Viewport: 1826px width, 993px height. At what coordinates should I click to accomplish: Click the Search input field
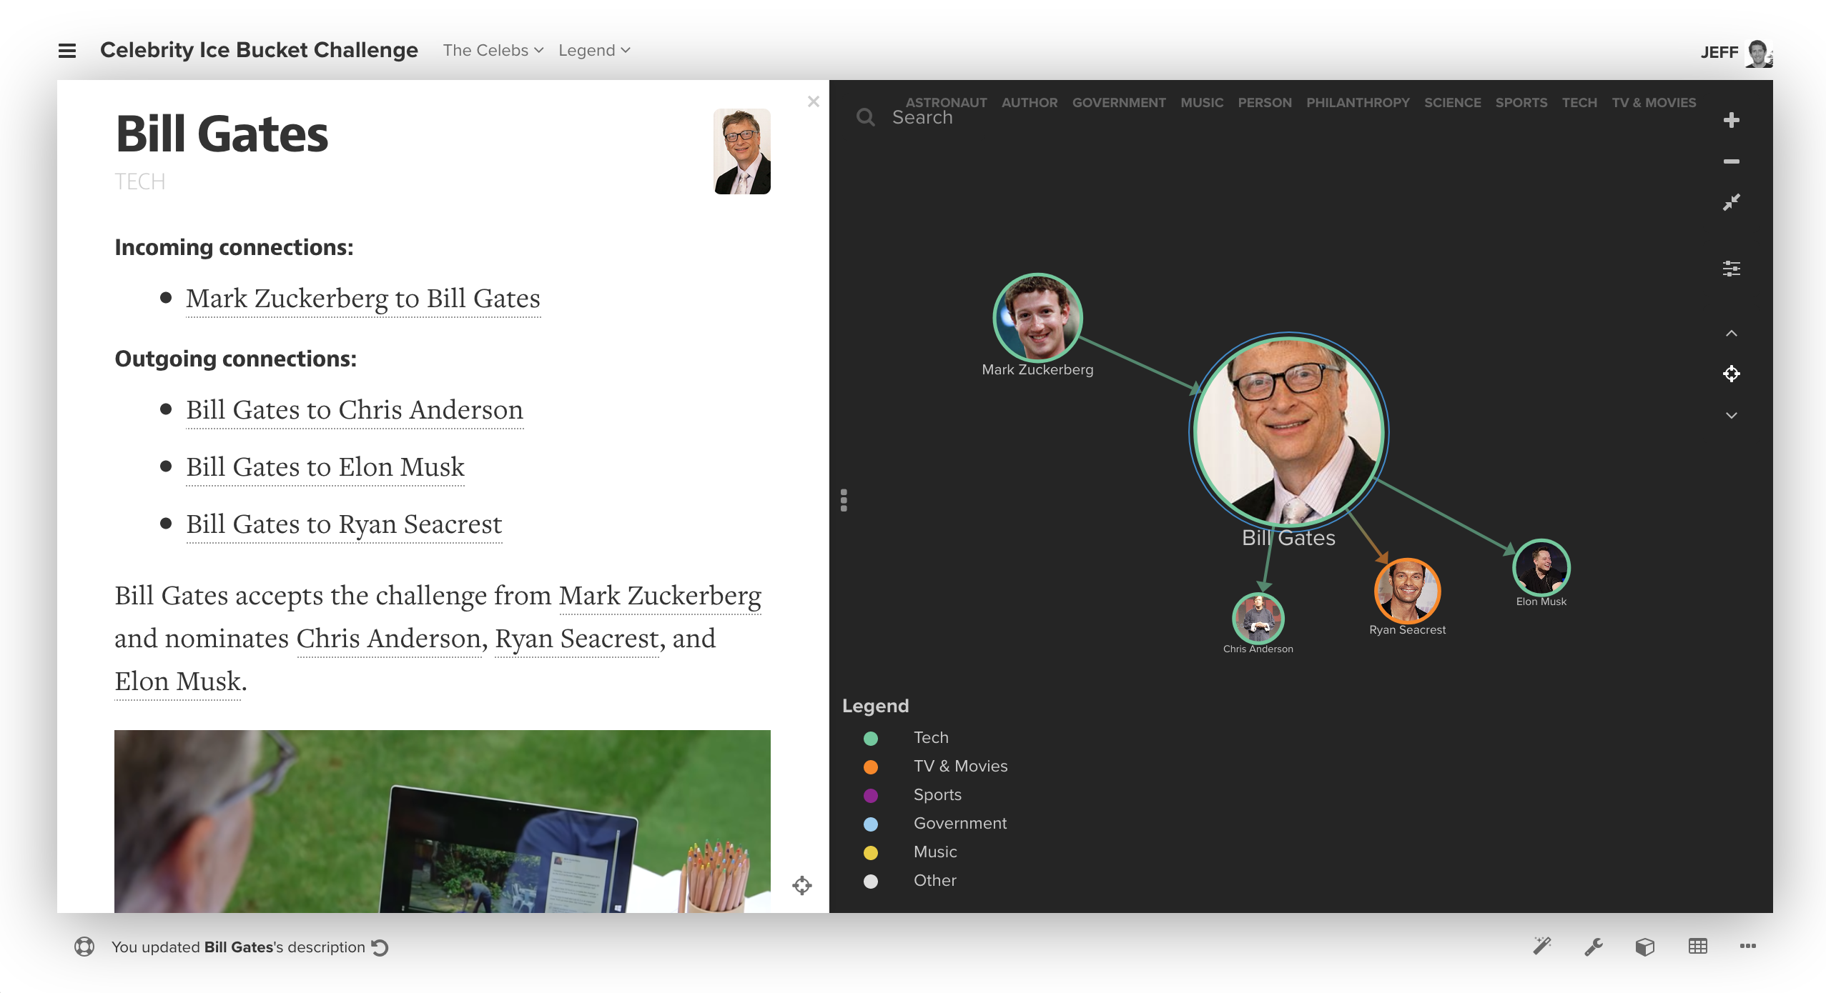(x=922, y=118)
